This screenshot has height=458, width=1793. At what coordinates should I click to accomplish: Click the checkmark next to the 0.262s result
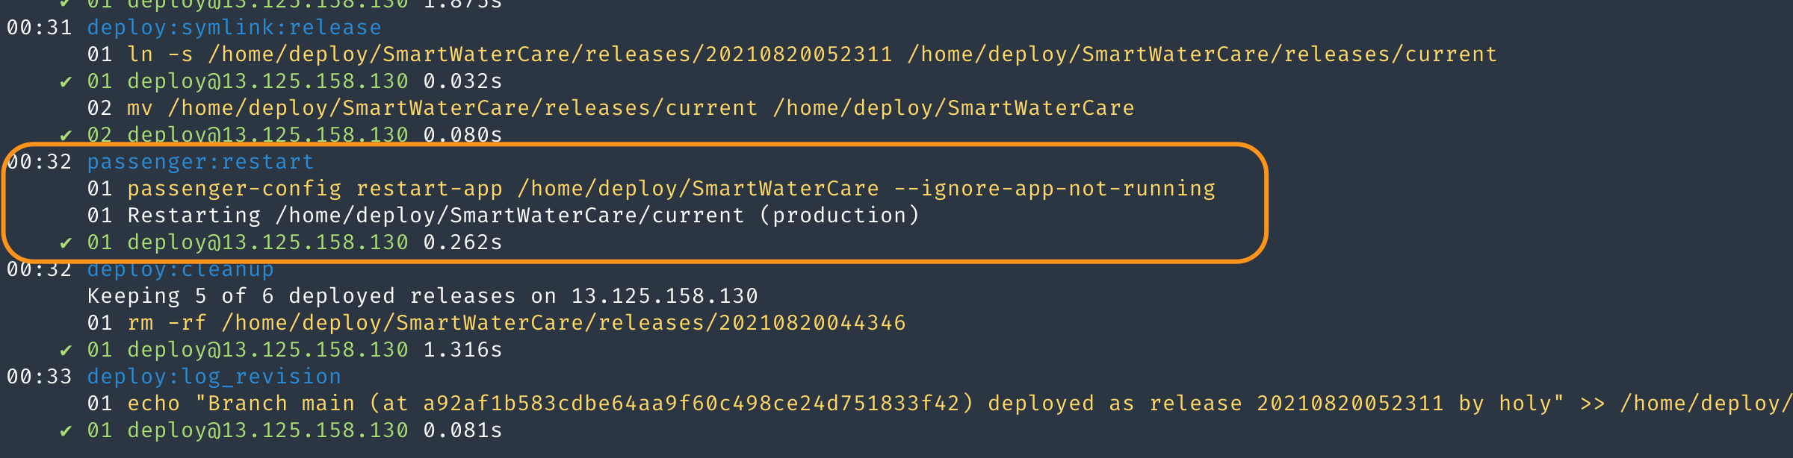(66, 243)
